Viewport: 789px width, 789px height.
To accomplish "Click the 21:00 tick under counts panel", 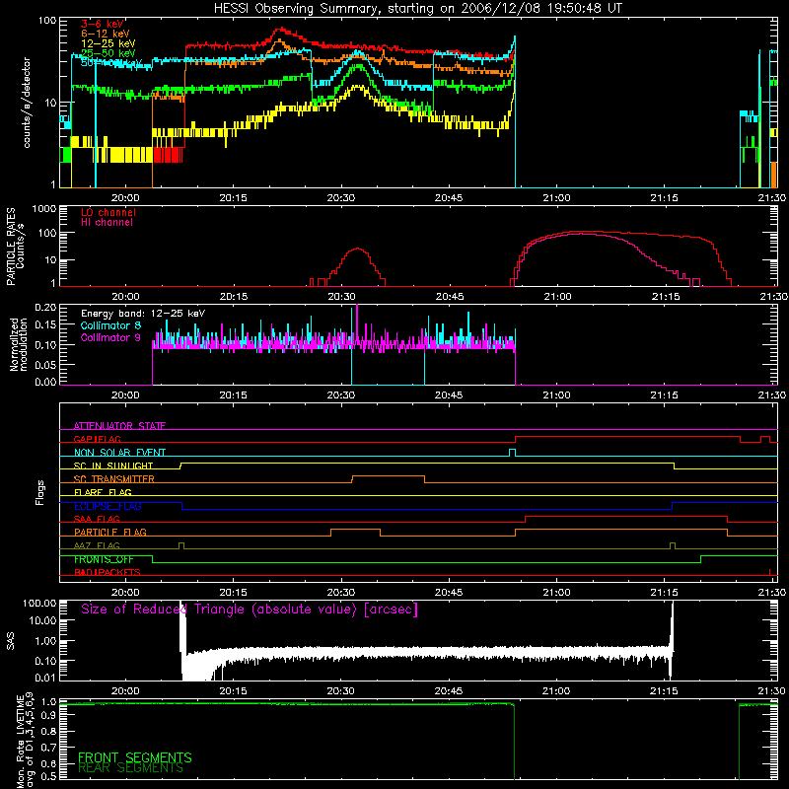I will (x=556, y=198).
